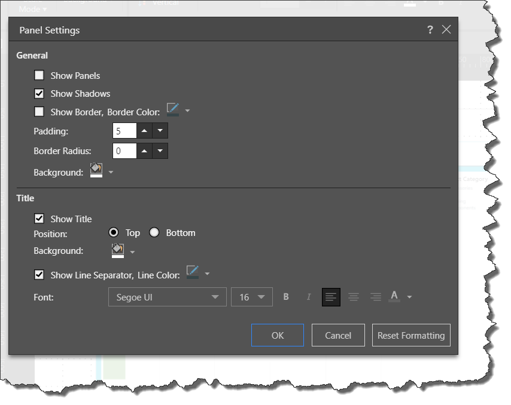
Task: Toggle Italic font formatting
Action: click(x=309, y=297)
